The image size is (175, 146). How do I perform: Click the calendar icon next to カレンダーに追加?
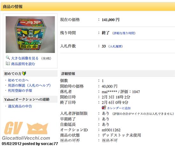click(x=104, y=108)
